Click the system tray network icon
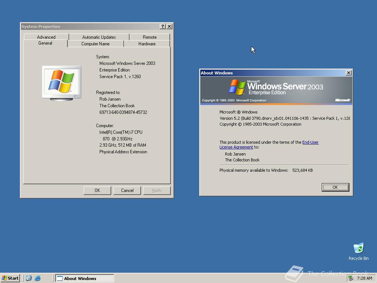 pos(350,278)
